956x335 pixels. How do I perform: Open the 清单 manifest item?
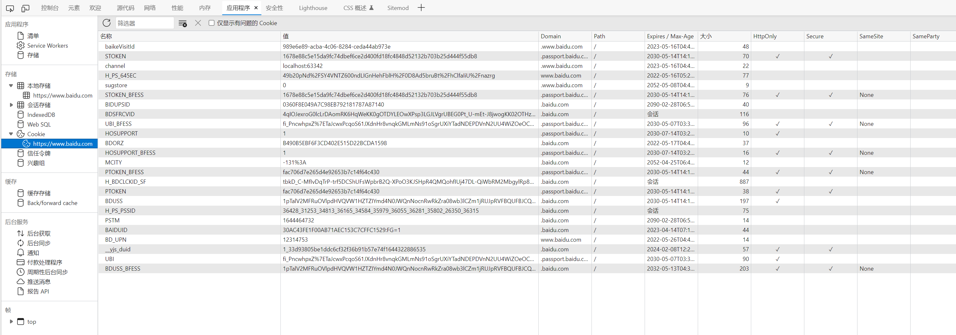(x=33, y=36)
